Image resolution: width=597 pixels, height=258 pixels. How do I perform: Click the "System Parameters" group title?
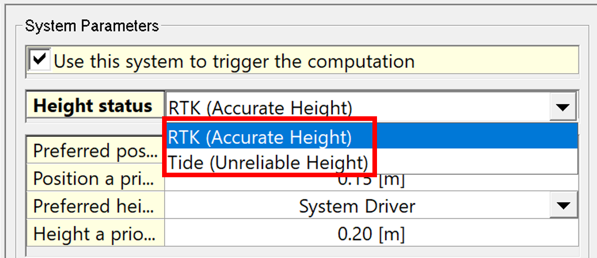pos(92,26)
